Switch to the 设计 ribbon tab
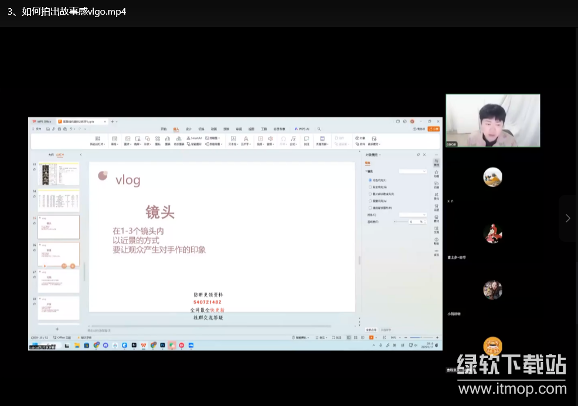Image resolution: width=578 pixels, height=406 pixels. 189,128
